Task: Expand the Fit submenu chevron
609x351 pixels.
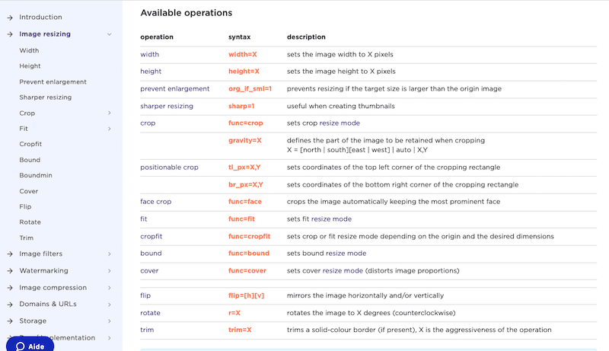Action: (x=109, y=129)
